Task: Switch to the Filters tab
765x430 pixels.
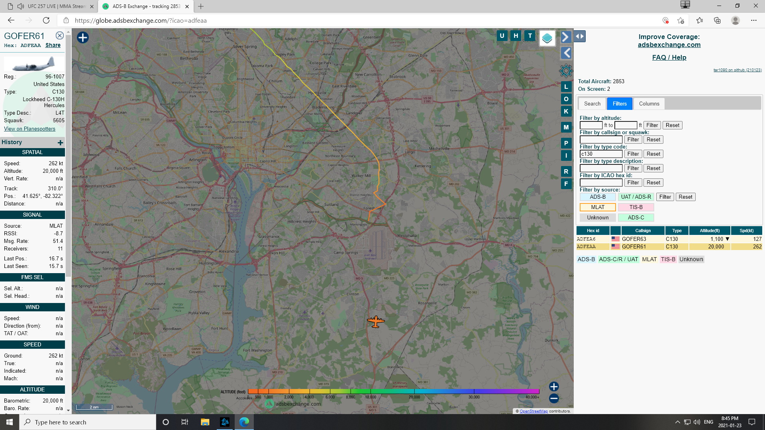Action: [620, 104]
